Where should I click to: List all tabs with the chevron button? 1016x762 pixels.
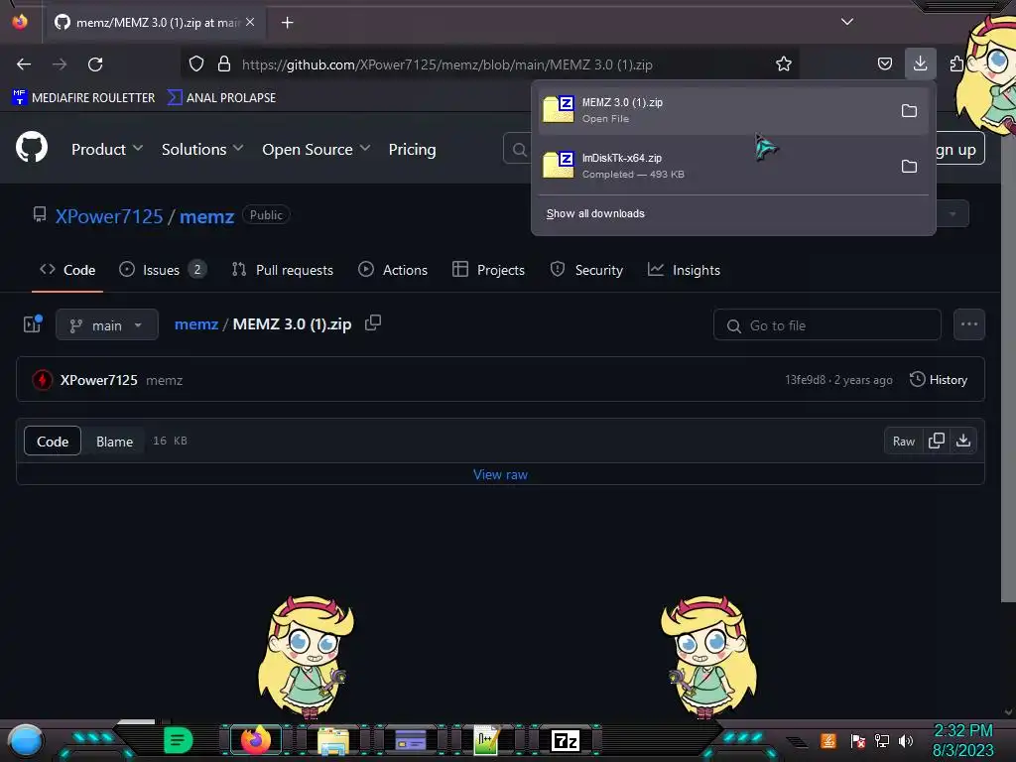847,22
